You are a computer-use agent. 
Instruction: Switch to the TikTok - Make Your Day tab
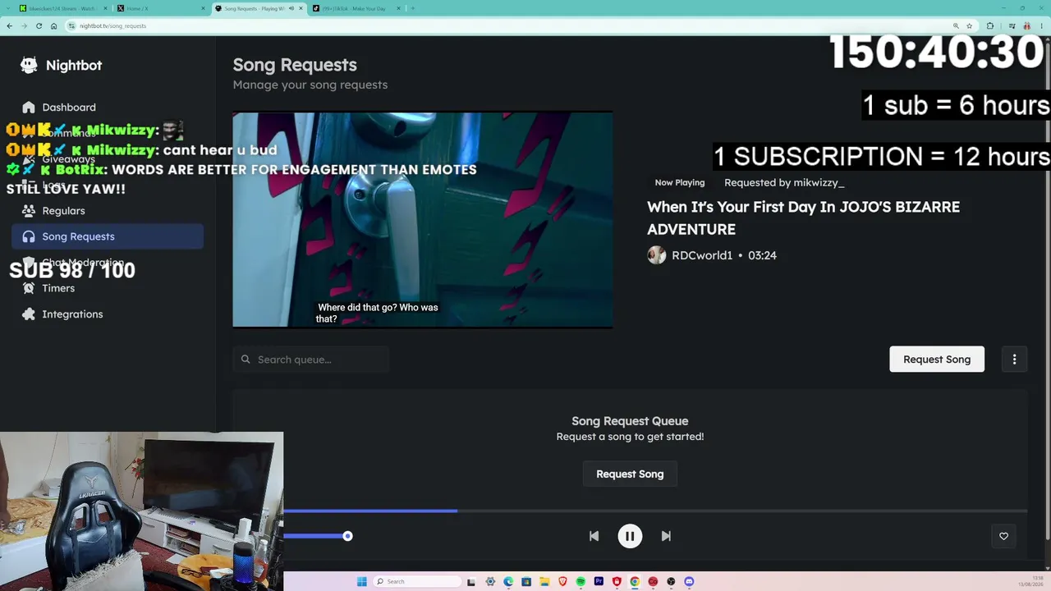pos(356,8)
